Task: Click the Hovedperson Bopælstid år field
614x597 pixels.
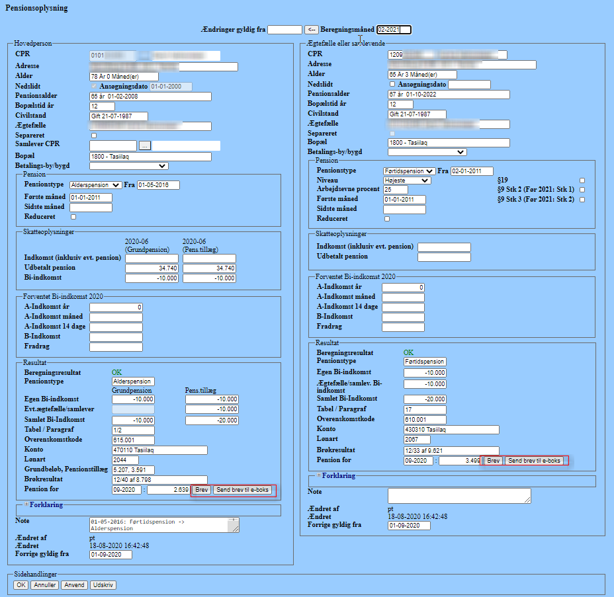Action: tap(102, 106)
